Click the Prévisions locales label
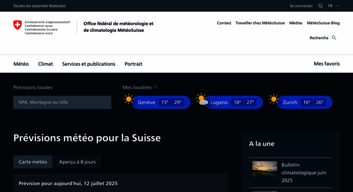This screenshot has width=353, height=192. [33, 87]
